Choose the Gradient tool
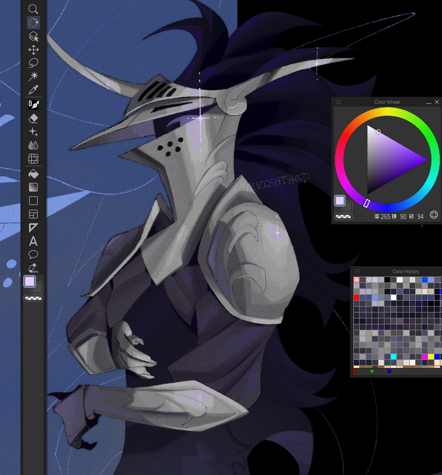Screen dimensions: 442x475 33,187
